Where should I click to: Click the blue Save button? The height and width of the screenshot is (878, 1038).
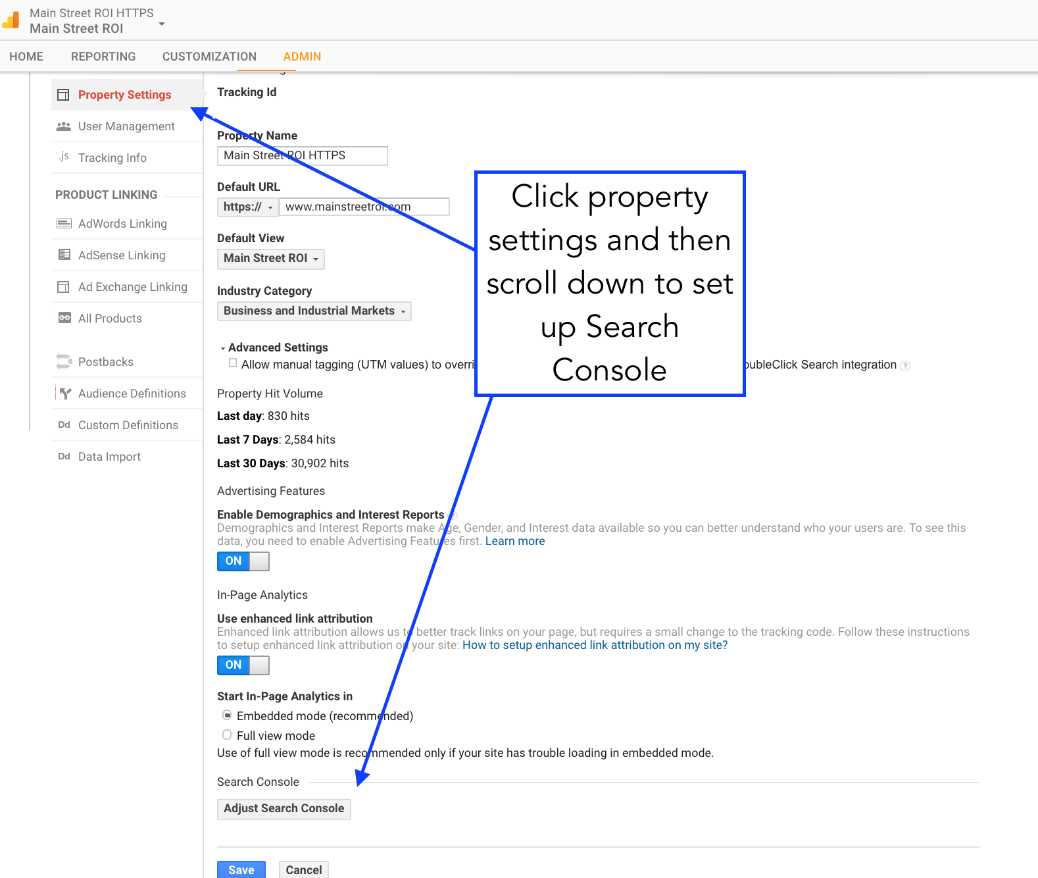click(x=241, y=869)
